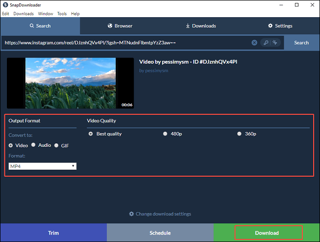The height and width of the screenshot is (242, 320).
Task: Click the 00:06 duration label
Action: click(127, 105)
